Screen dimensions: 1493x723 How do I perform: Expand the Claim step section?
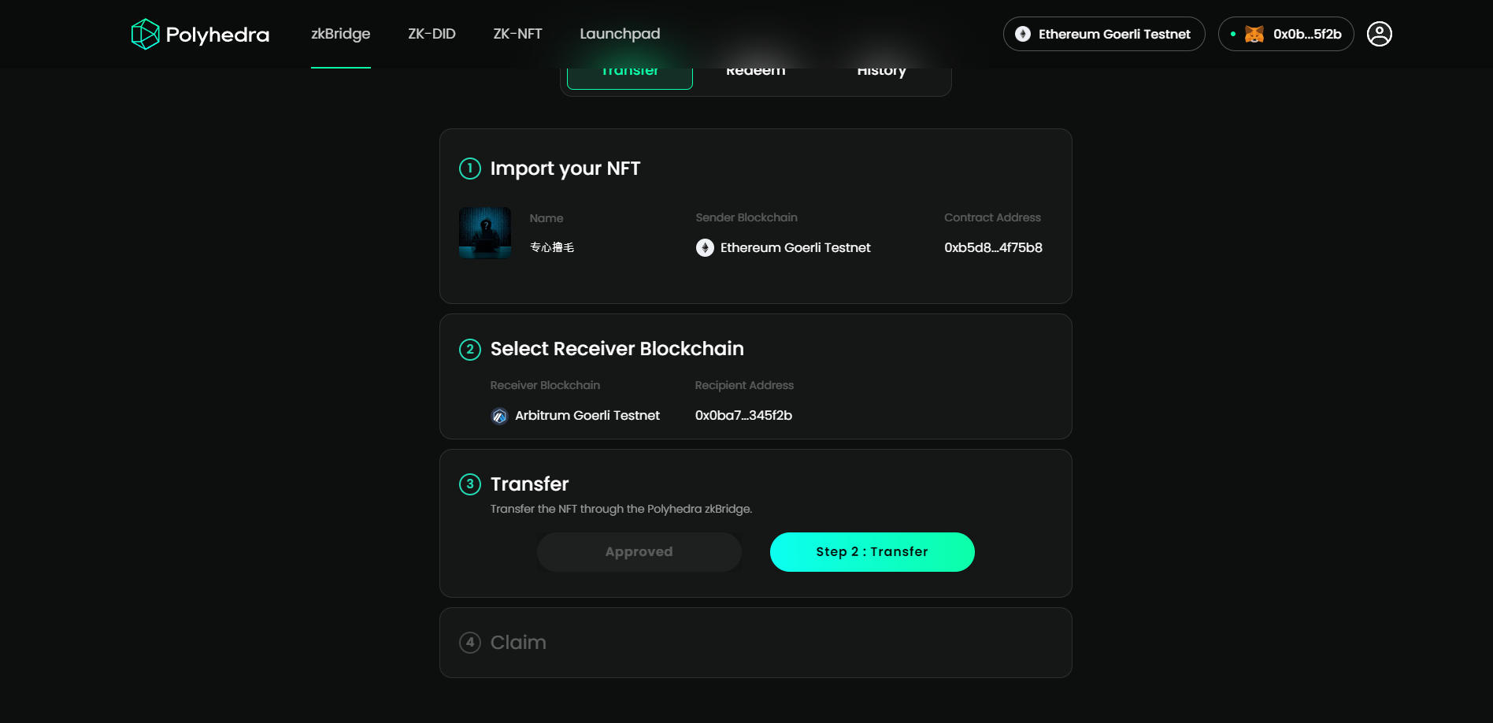756,643
